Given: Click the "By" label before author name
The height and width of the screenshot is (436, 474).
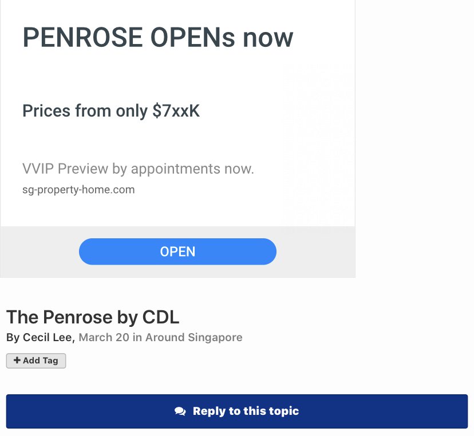Looking at the screenshot, I should pyautogui.click(x=13, y=337).
